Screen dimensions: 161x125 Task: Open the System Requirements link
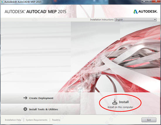pos(37,120)
